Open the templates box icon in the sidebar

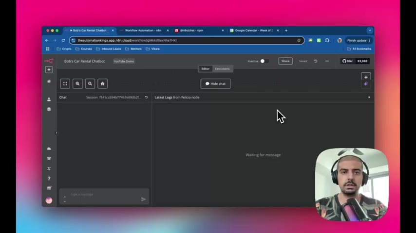pos(49,158)
